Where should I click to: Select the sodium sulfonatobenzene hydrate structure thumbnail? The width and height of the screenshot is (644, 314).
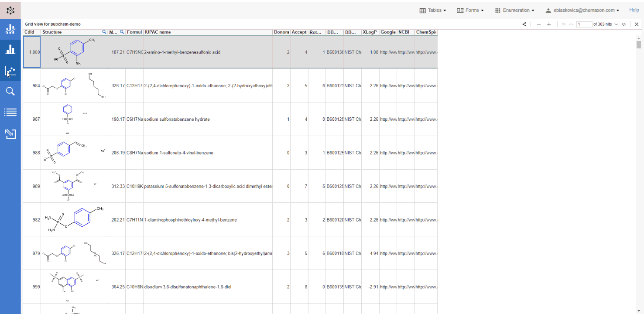click(74, 119)
